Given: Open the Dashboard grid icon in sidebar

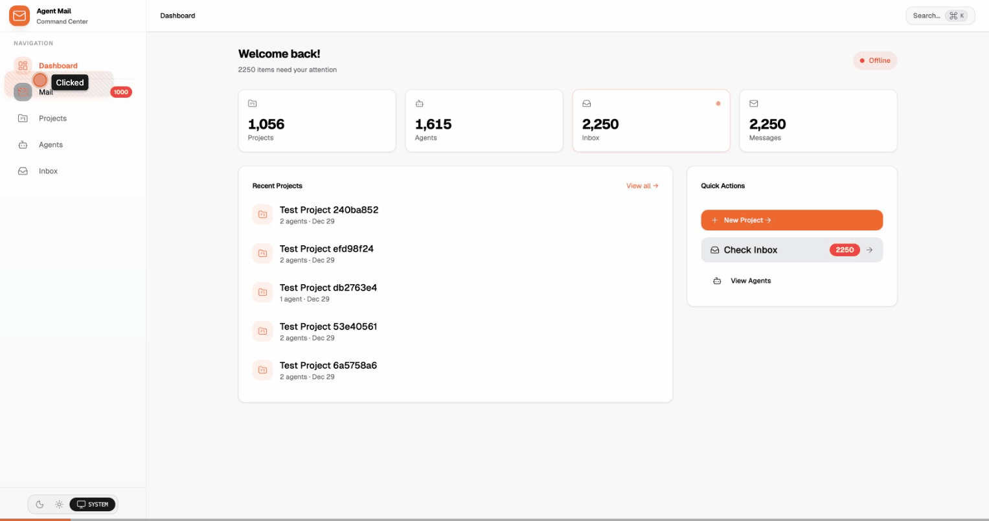Looking at the screenshot, I should click(x=23, y=65).
